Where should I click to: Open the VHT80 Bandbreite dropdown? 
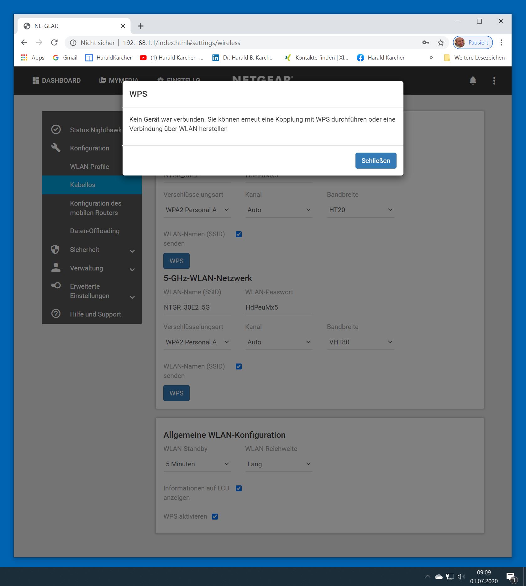[x=360, y=342]
